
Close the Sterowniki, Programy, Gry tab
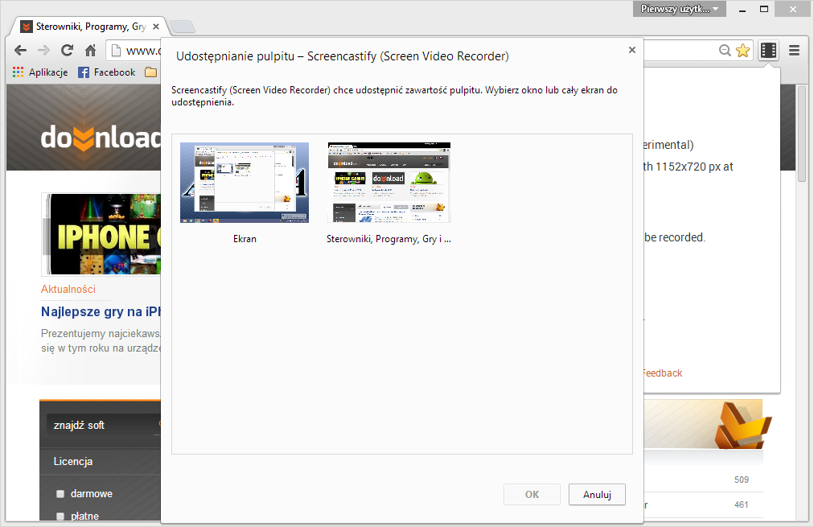(156, 27)
